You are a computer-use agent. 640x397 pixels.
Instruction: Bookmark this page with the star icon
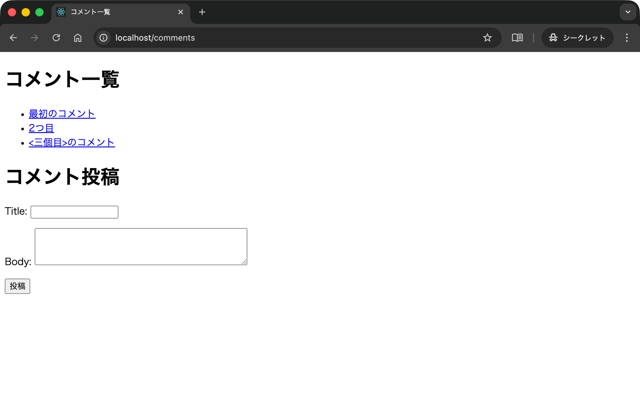(487, 38)
